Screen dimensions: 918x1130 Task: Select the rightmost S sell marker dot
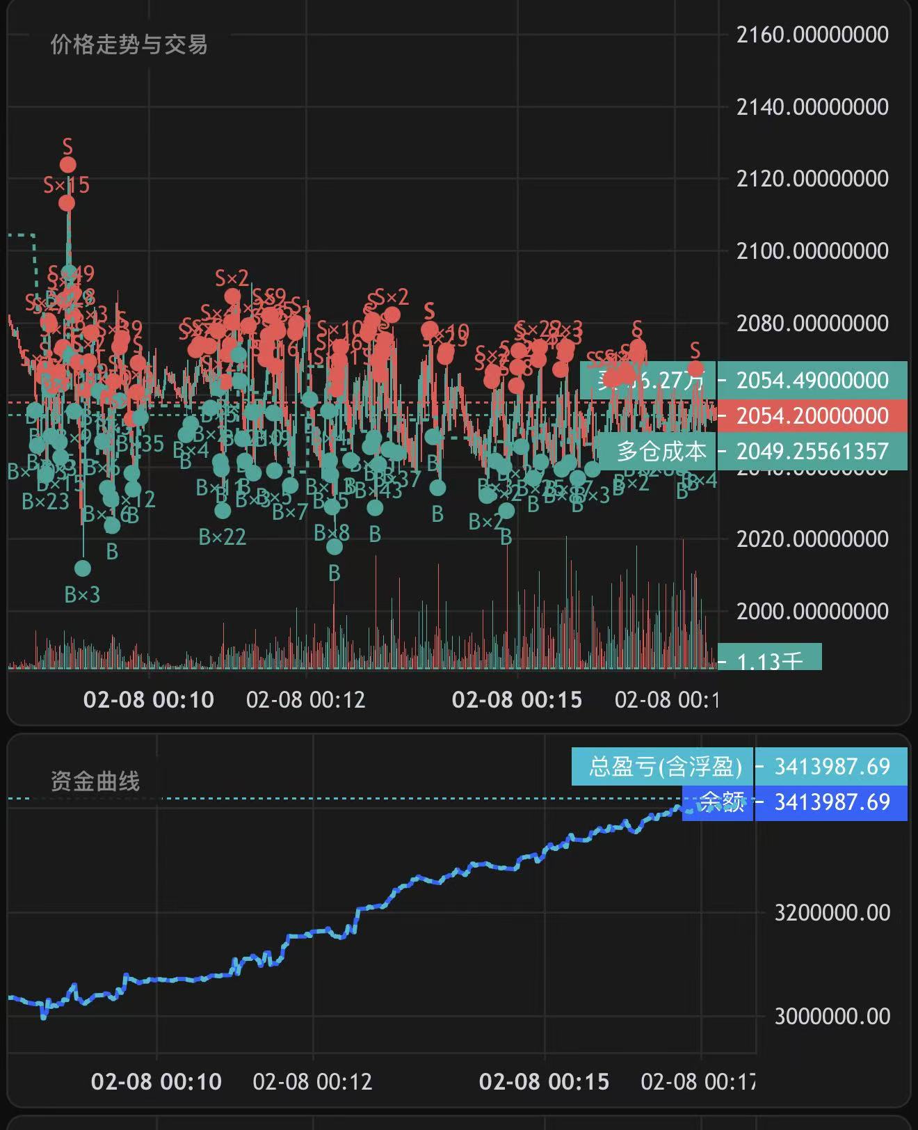pyautogui.click(x=695, y=369)
